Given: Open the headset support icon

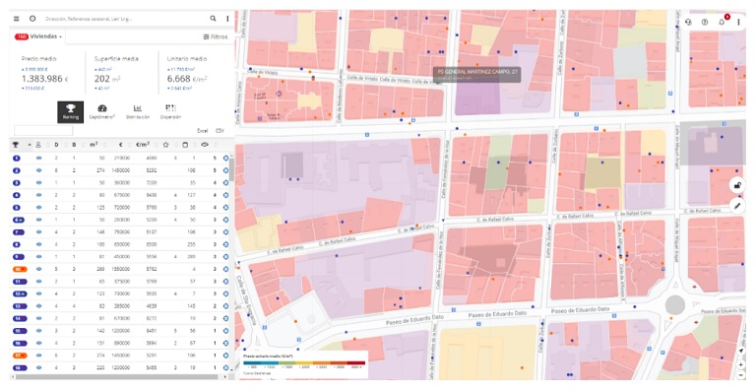Looking at the screenshot, I should (688, 23).
